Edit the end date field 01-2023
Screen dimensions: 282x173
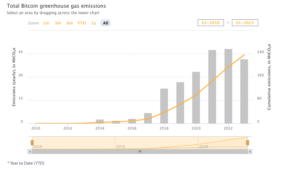point(245,23)
